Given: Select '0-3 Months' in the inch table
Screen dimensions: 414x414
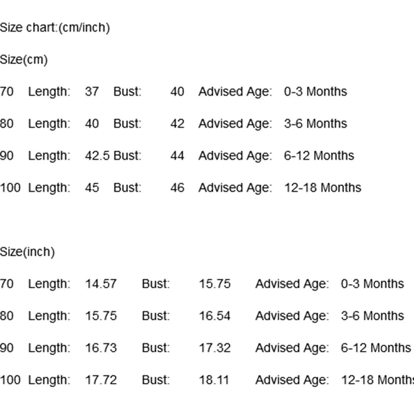Looking at the screenshot, I should (372, 284).
